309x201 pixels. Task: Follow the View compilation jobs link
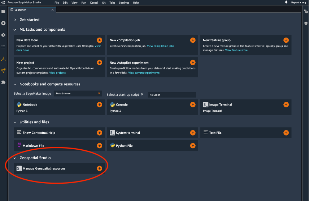click(x=160, y=46)
